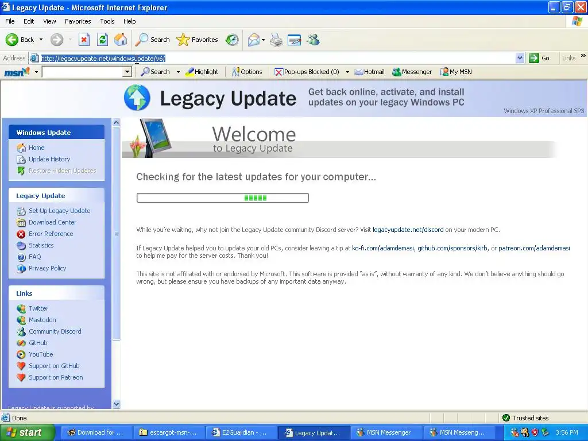Expand the msn logo dropdown arrow
Screen dimensions: 588x441
click(x=36, y=72)
